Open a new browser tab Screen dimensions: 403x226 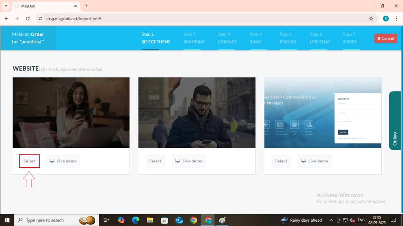point(86,6)
